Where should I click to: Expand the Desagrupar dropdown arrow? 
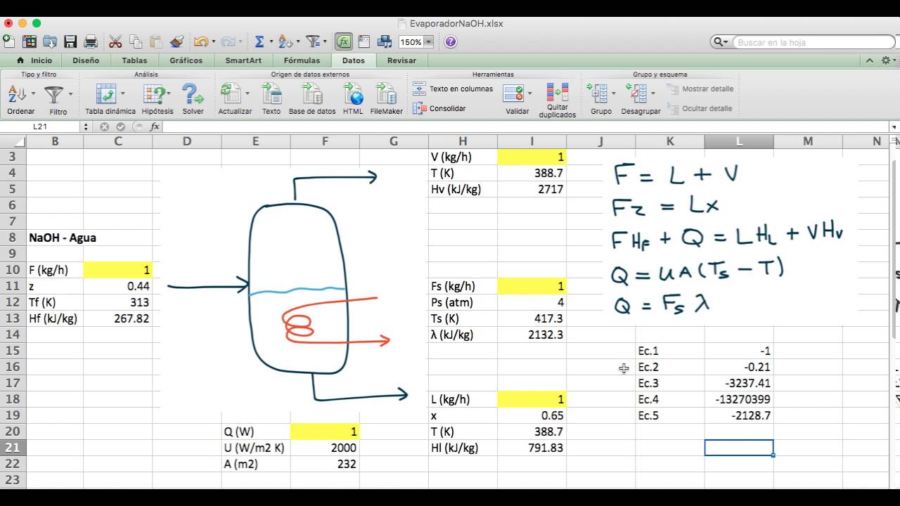[653, 93]
